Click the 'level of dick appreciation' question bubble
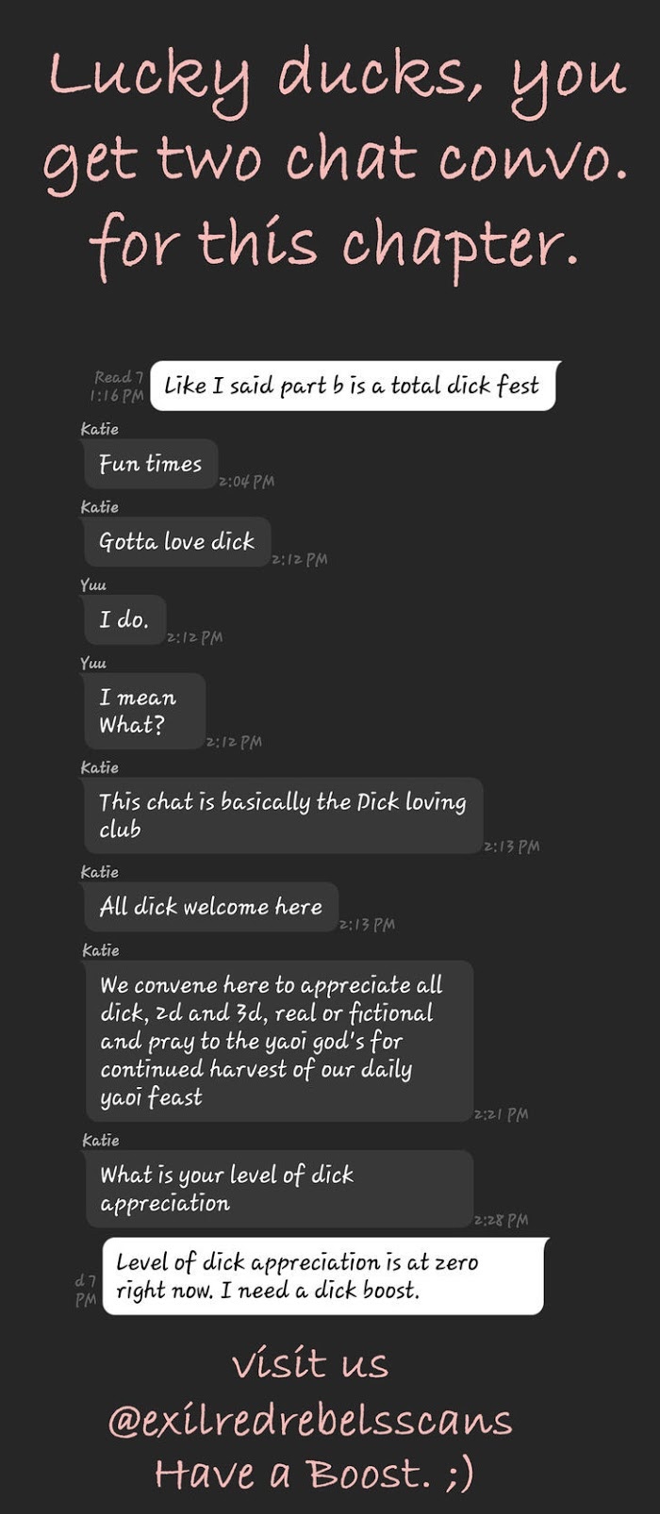Image resolution: width=660 pixels, height=1514 pixels. [279, 1189]
